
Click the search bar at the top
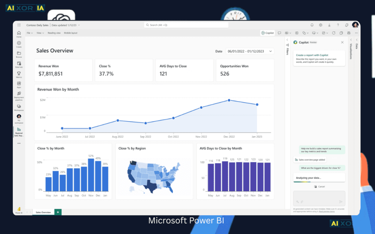(x=187, y=25)
